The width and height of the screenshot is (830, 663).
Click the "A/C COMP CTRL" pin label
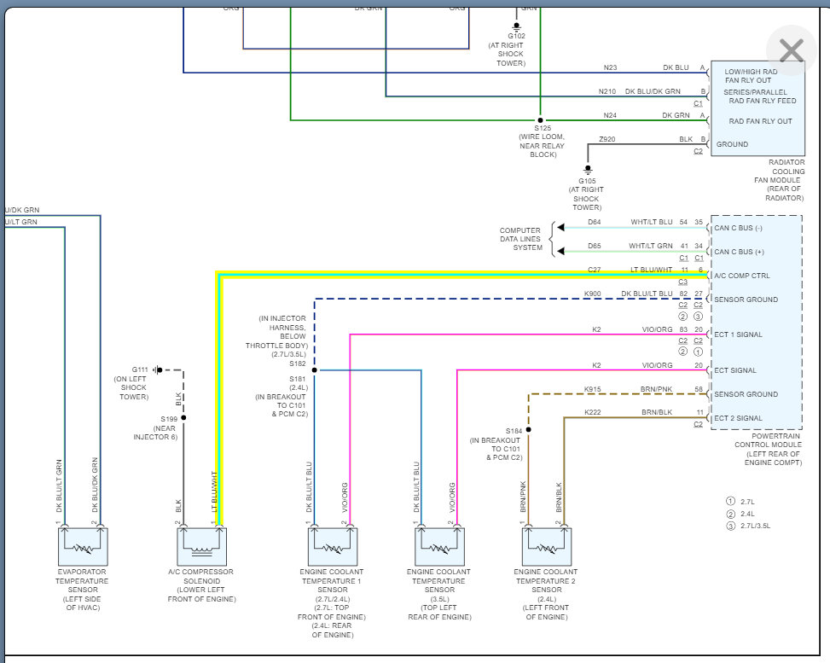(741, 276)
